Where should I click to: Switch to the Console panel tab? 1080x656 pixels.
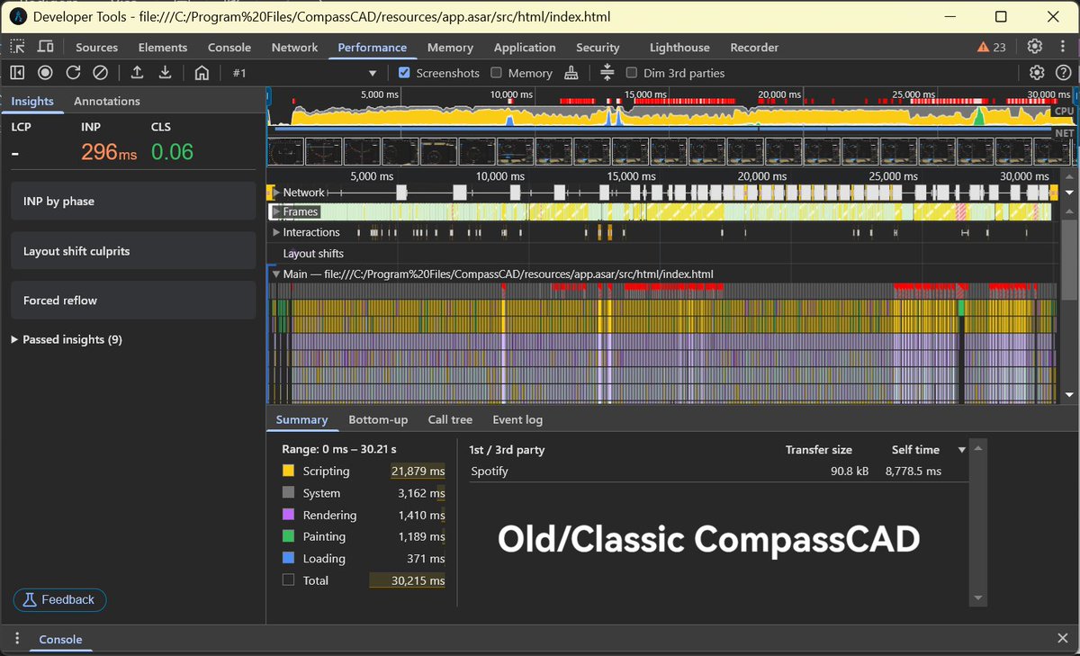(229, 48)
